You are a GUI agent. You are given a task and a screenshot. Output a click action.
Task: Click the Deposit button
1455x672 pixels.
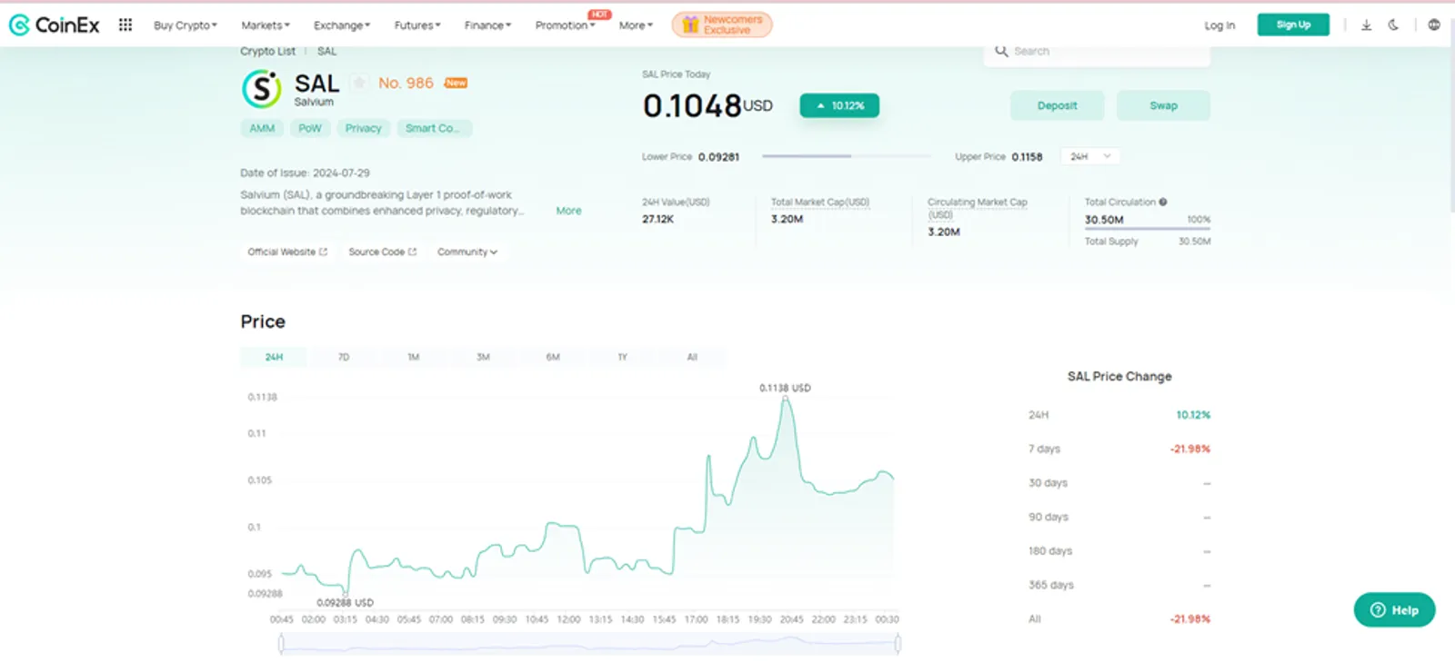point(1057,105)
